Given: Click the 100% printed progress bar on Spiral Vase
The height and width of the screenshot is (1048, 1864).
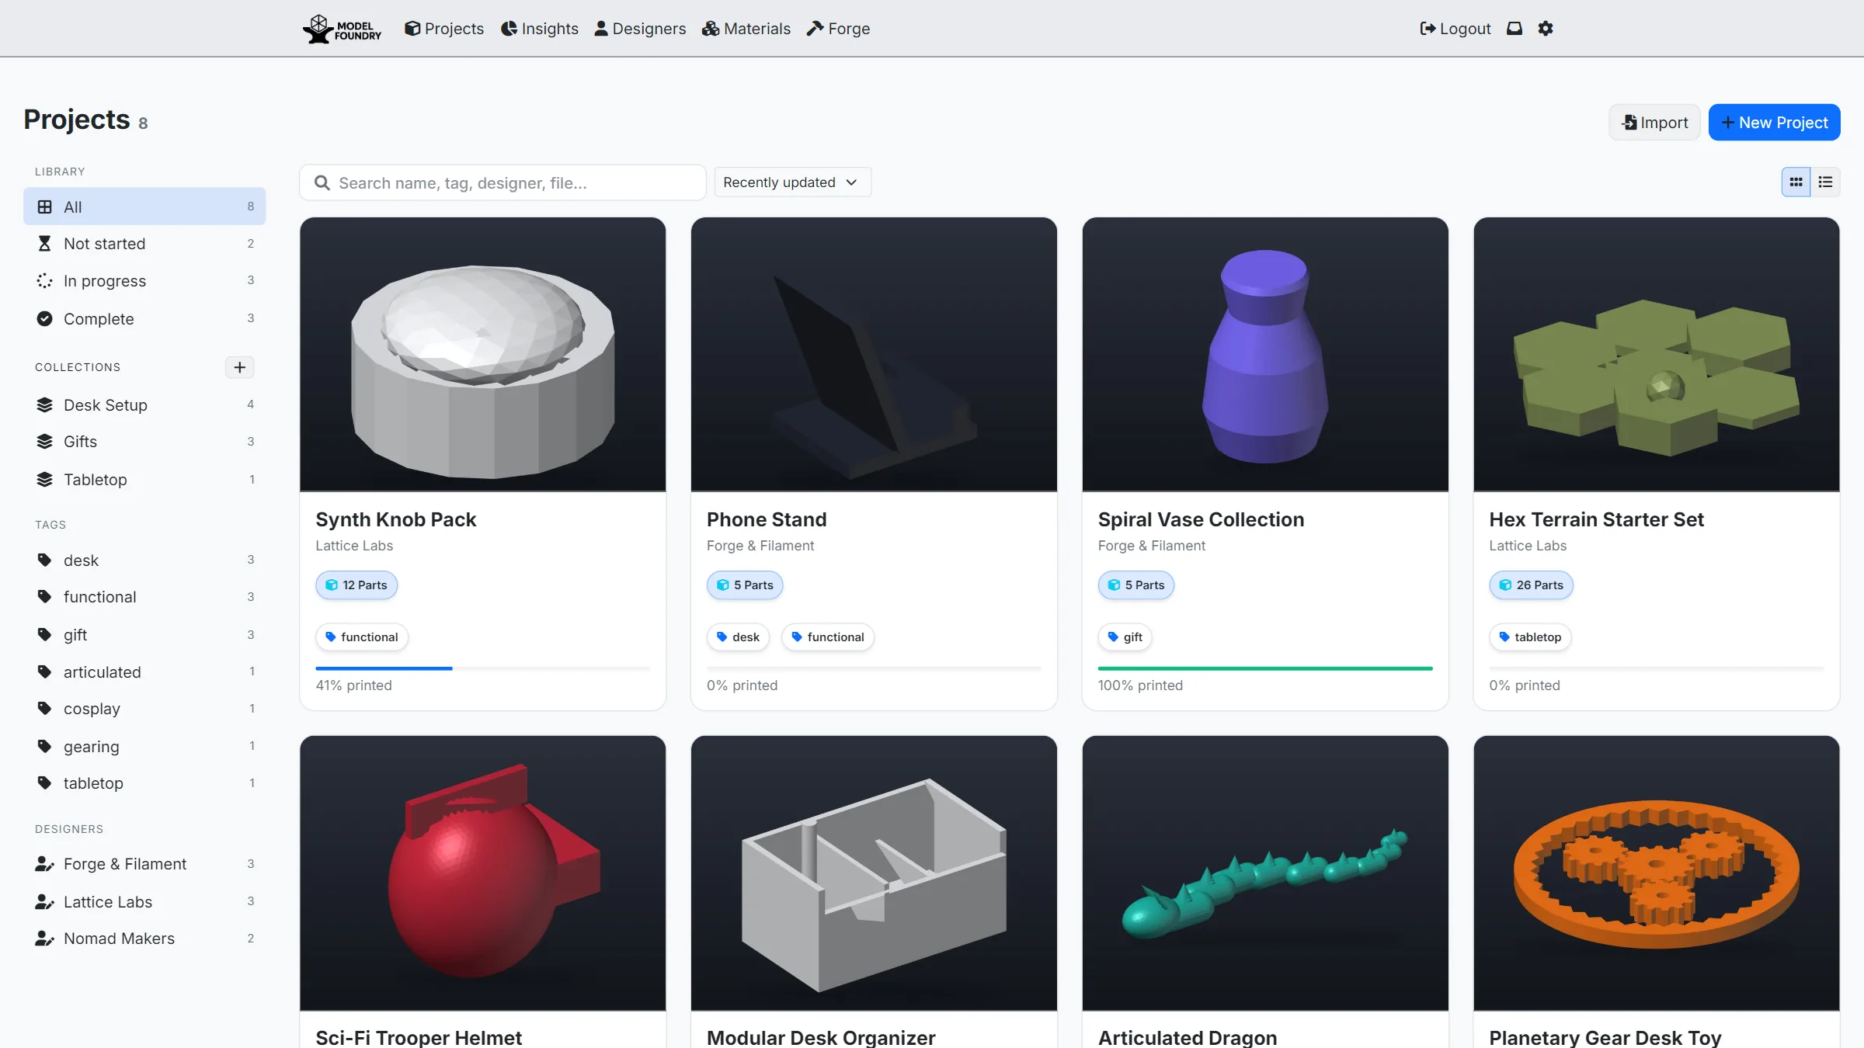Looking at the screenshot, I should point(1265,668).
